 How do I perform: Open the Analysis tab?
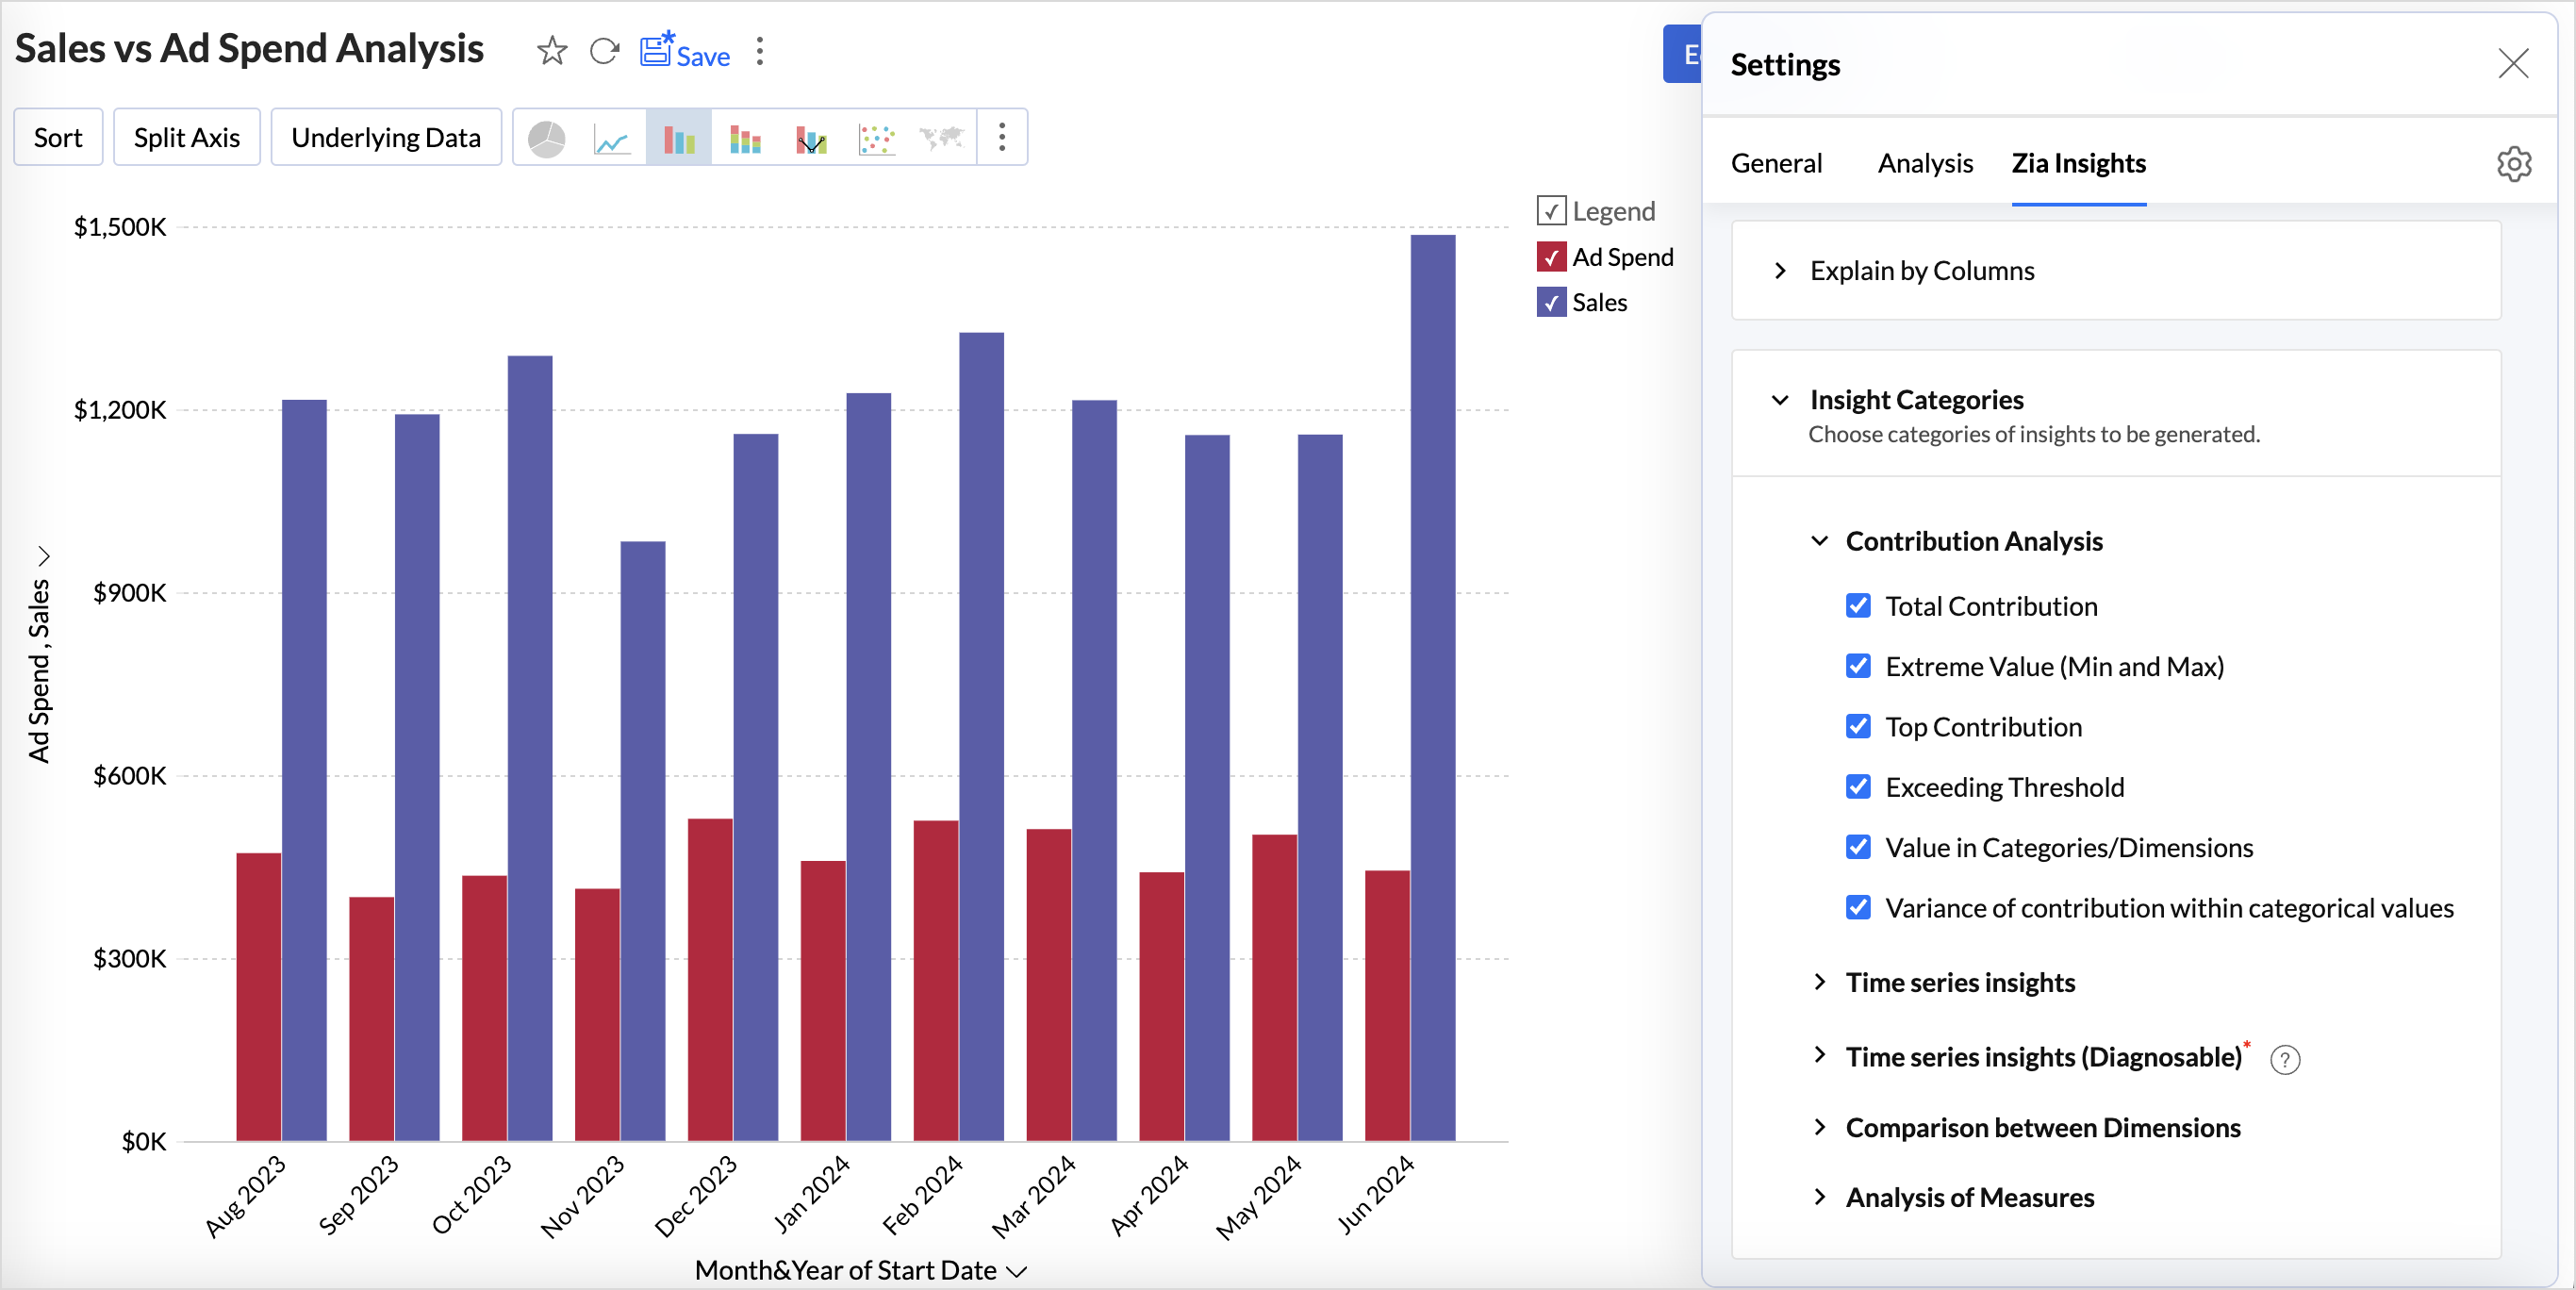click(1925, 164)
